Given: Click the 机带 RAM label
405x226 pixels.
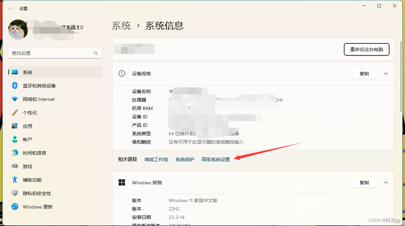Looking at the screenshot, I should pyautogui.click(x=143, y=108).
